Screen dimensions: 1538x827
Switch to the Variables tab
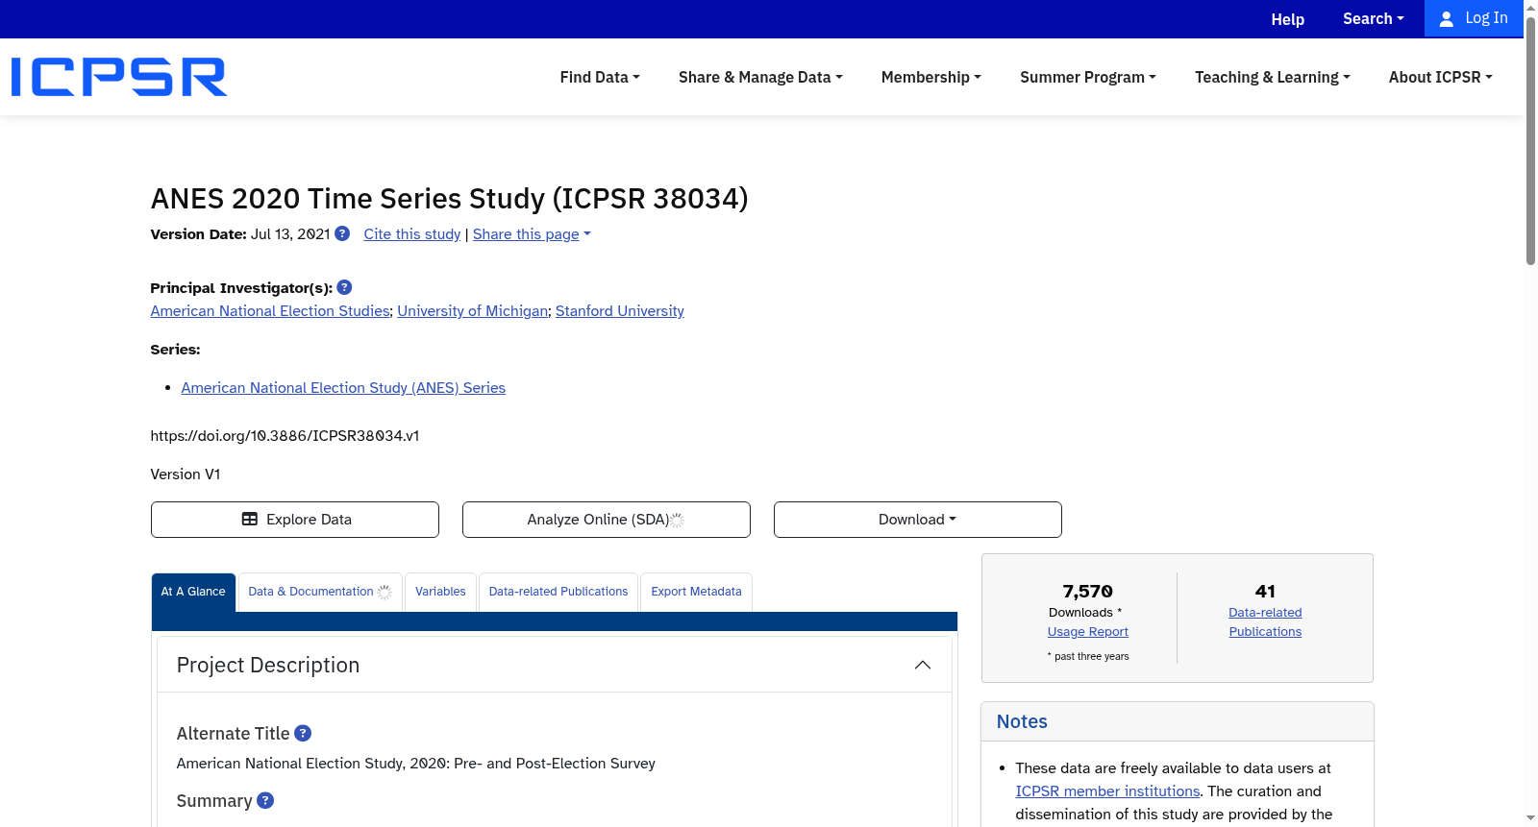[x=440, y=592]
